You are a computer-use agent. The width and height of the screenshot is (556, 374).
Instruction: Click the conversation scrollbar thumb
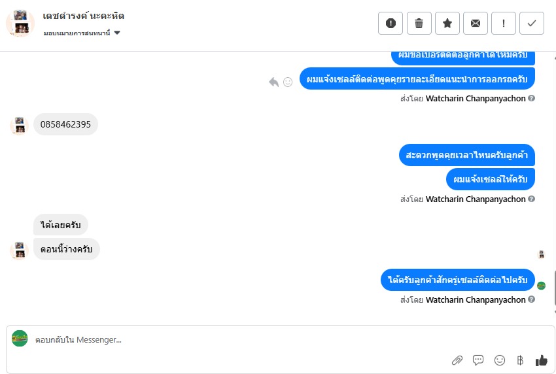554,288
